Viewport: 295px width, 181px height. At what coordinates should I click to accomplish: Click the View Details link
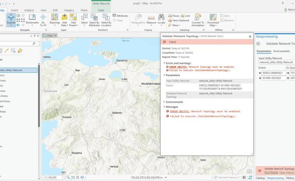[271, 172]
